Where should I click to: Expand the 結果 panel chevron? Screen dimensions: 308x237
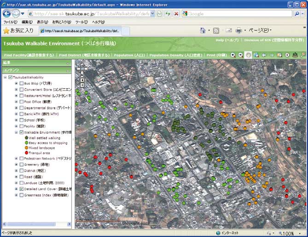[x=68, y=64]
